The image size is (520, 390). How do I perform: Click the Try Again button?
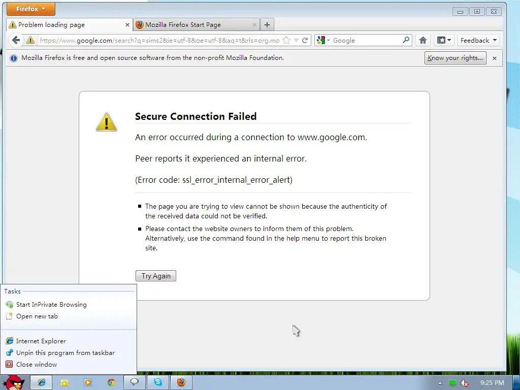(x=156, y=276)
